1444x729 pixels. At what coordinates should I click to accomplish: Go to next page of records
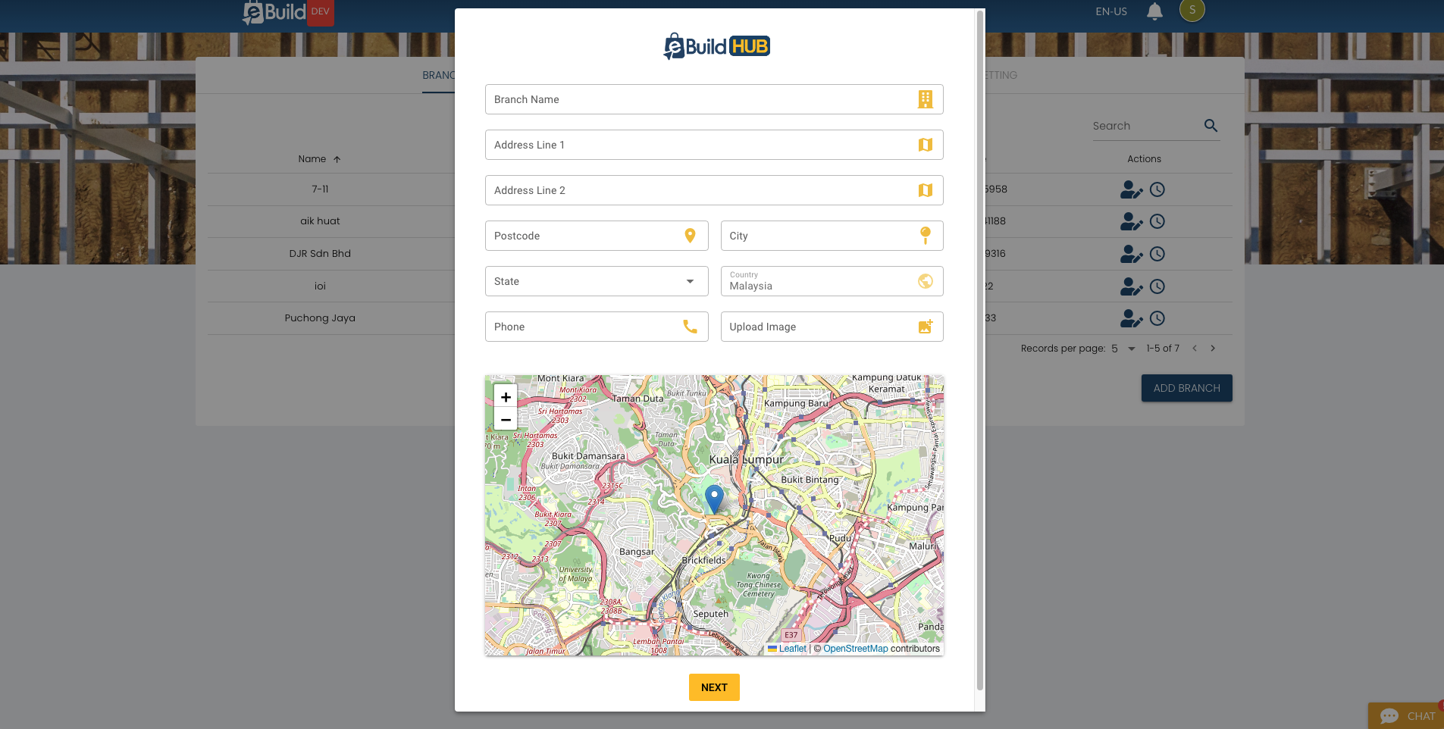click(x=1213, y=349)
